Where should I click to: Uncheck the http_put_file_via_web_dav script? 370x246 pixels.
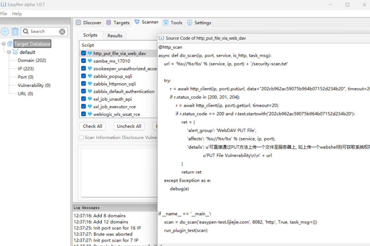(x=84, y=53)
